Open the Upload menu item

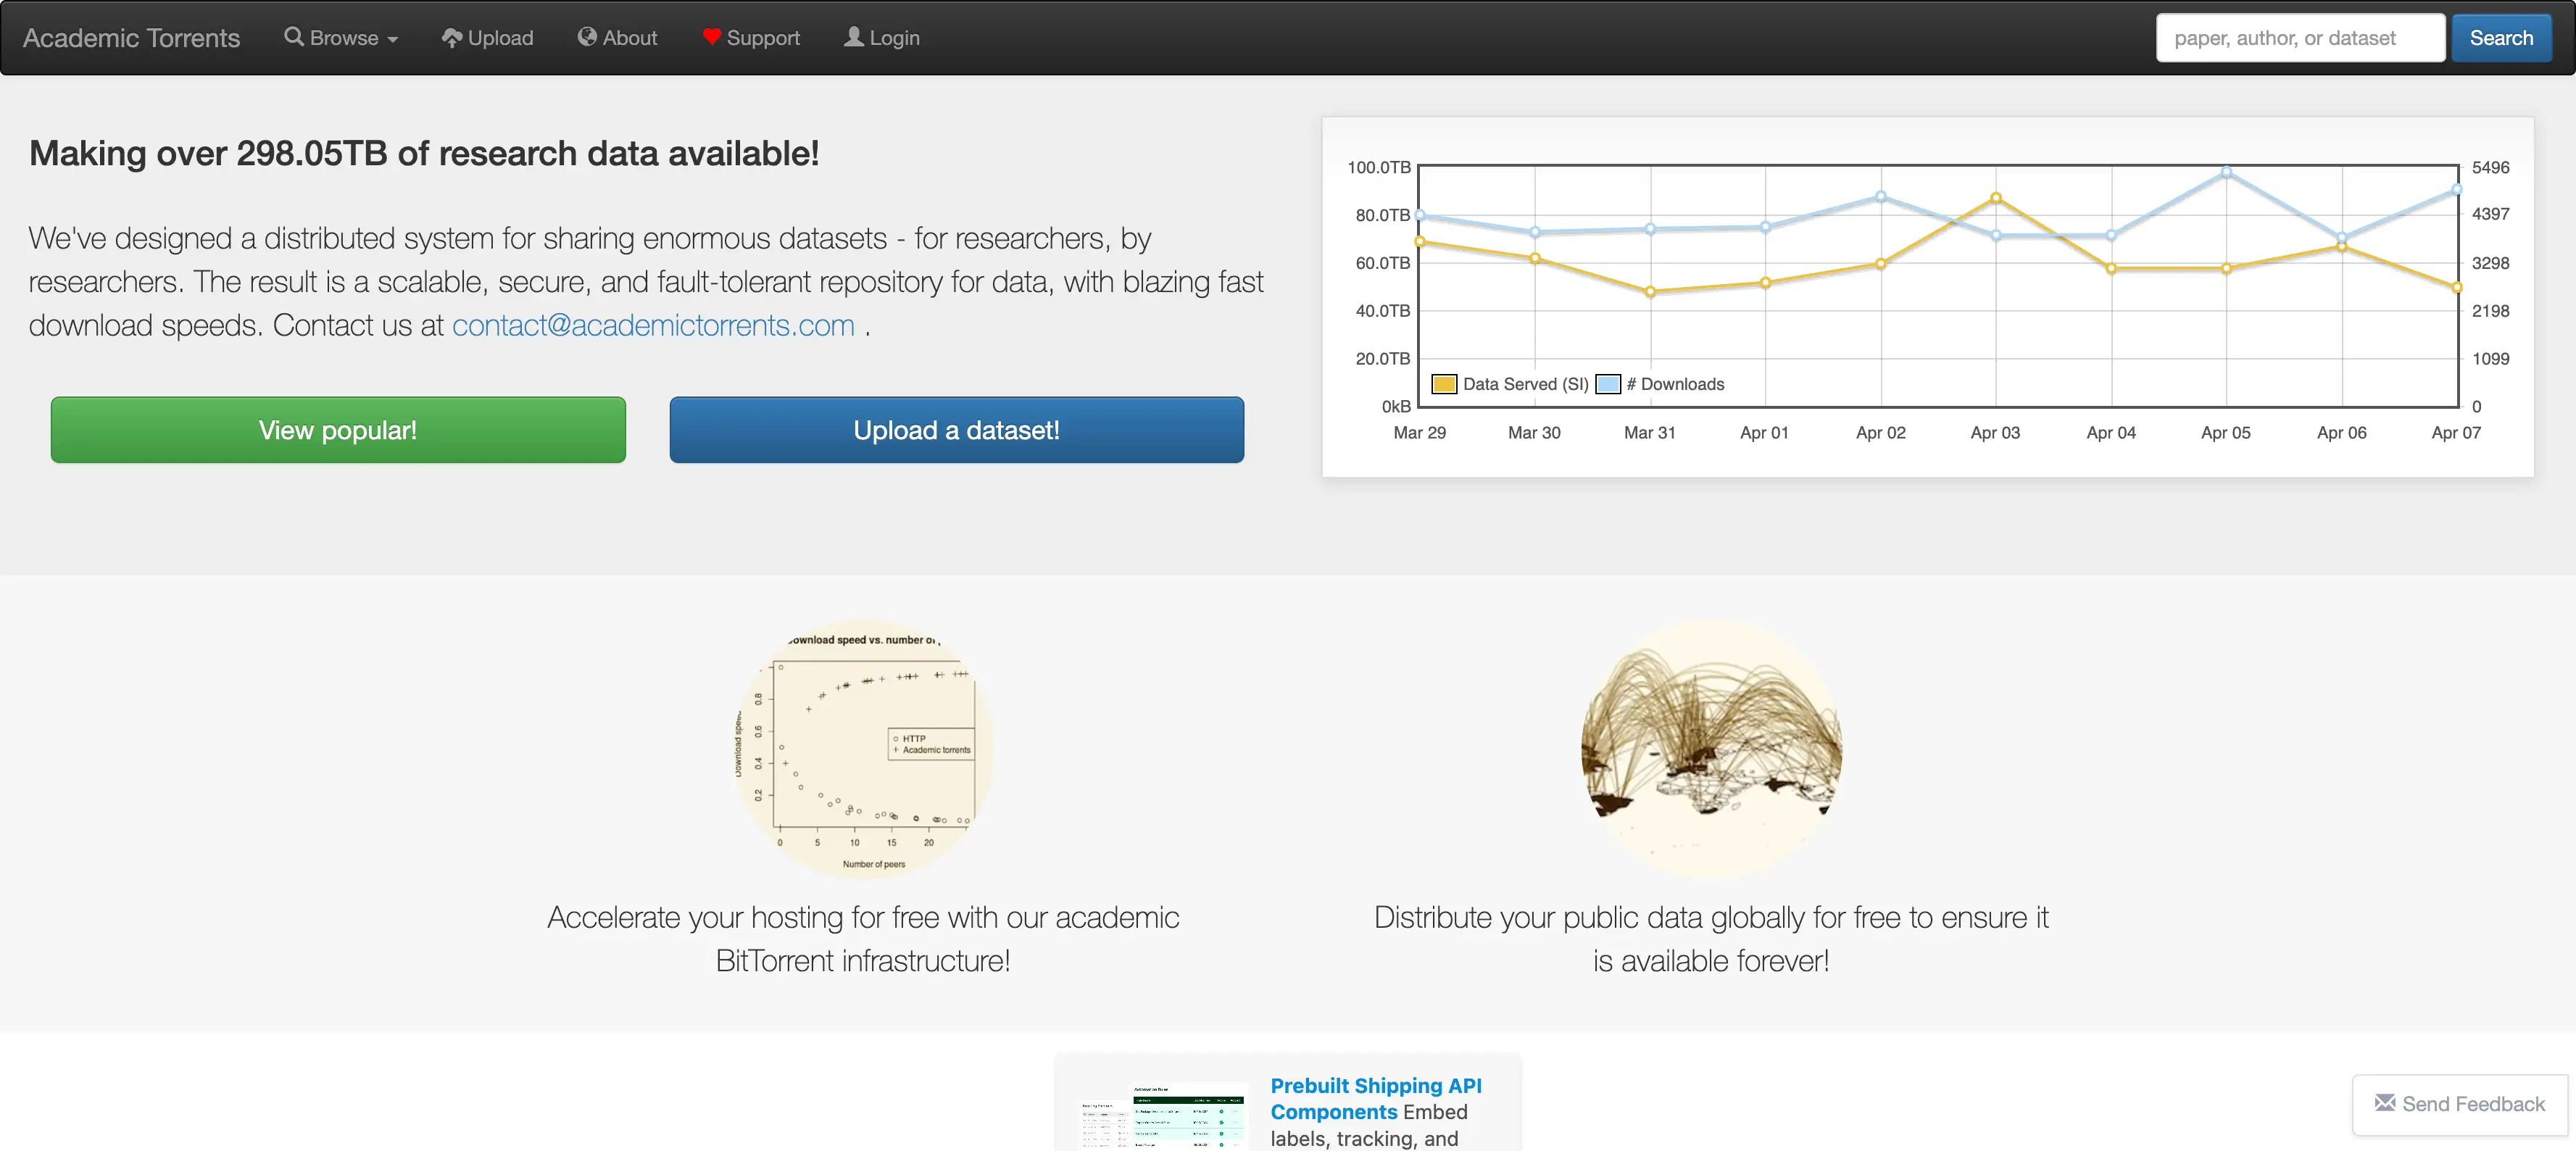488,38
